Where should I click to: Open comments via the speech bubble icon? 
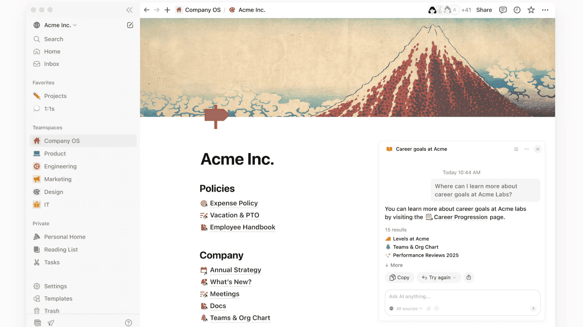(x=502, y=10)
